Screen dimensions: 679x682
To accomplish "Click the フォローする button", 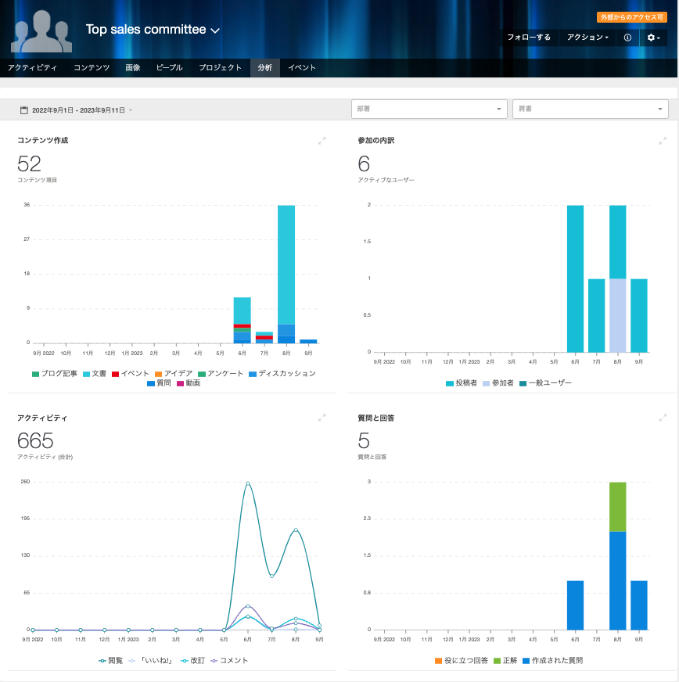I will 529,38.
